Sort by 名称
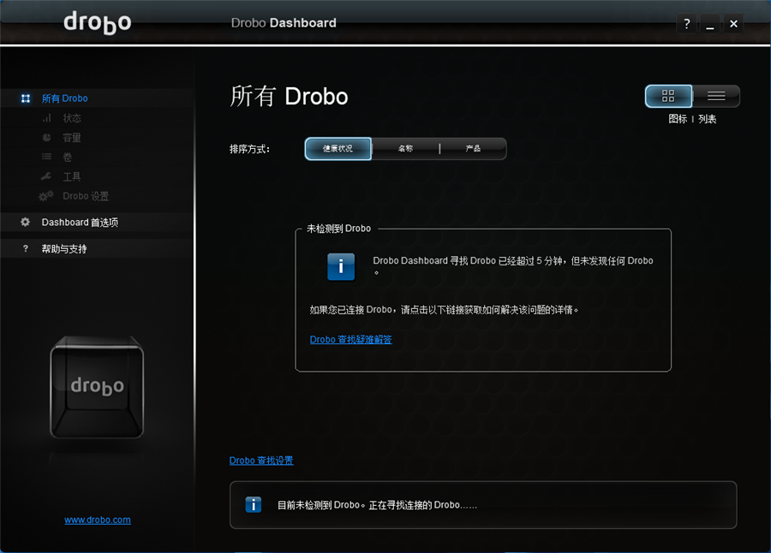Screen dimensions: 771x553 tap(405, 149)
